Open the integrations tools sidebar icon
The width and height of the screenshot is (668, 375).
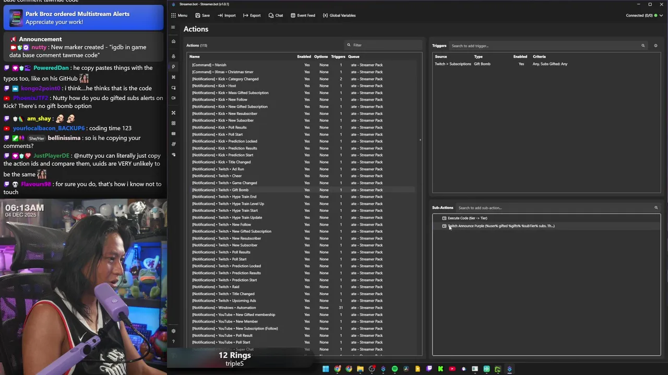tap(173, 113)
